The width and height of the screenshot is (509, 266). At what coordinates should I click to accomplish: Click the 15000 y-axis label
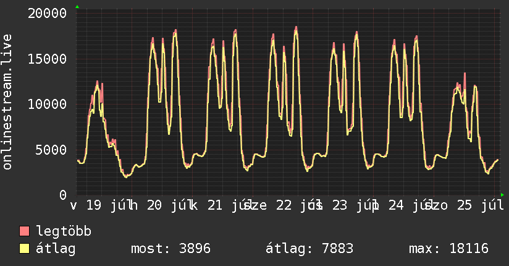(47, 59)
